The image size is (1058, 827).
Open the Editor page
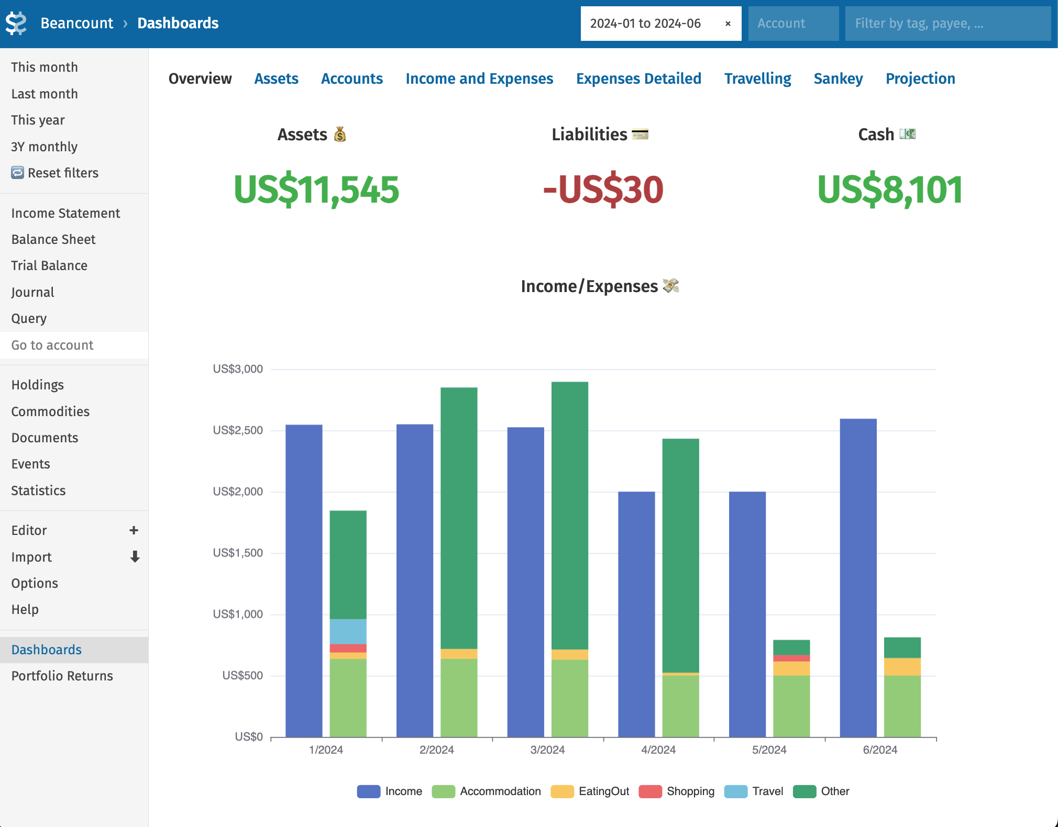pos(29,530)
